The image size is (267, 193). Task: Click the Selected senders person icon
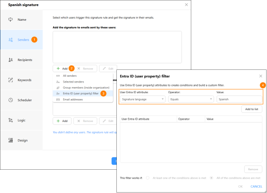point(58,82)
